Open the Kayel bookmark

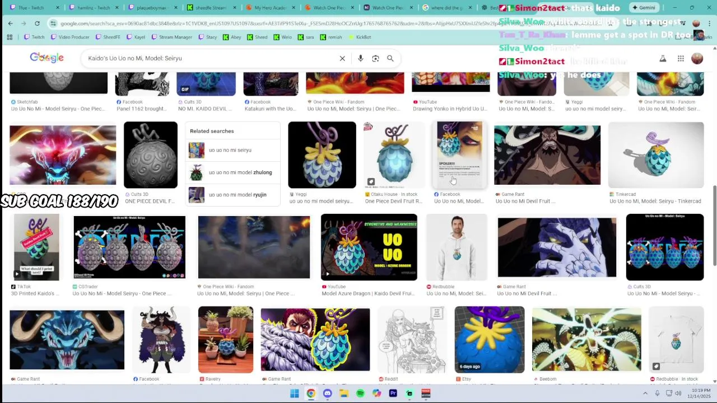136,37
